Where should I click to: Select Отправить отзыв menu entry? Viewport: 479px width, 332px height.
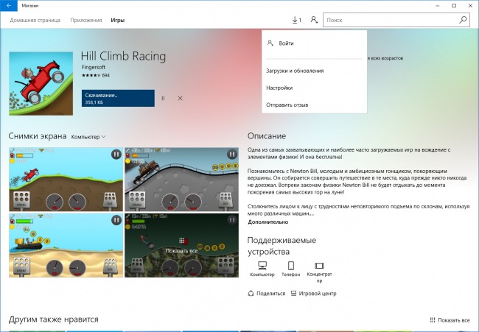pyautogui.click(x=315, y=105)
